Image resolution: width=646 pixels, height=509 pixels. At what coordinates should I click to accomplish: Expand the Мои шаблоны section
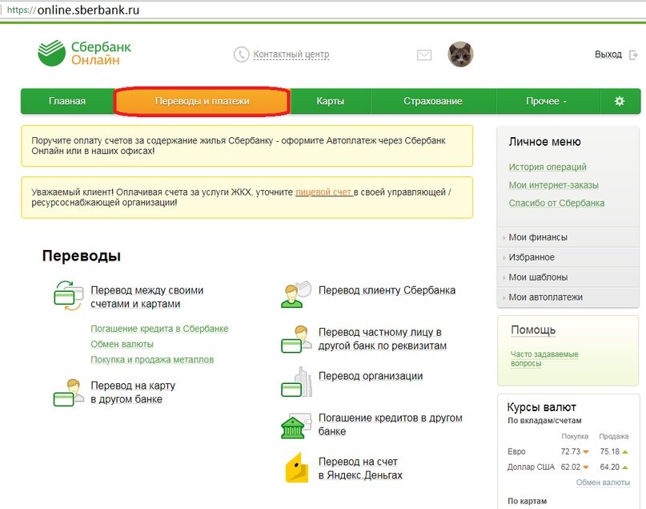click(x=568, y=277)
